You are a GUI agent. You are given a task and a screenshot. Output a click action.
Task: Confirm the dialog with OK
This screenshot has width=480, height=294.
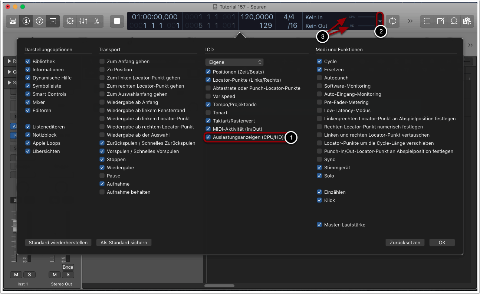click(442, 242)
